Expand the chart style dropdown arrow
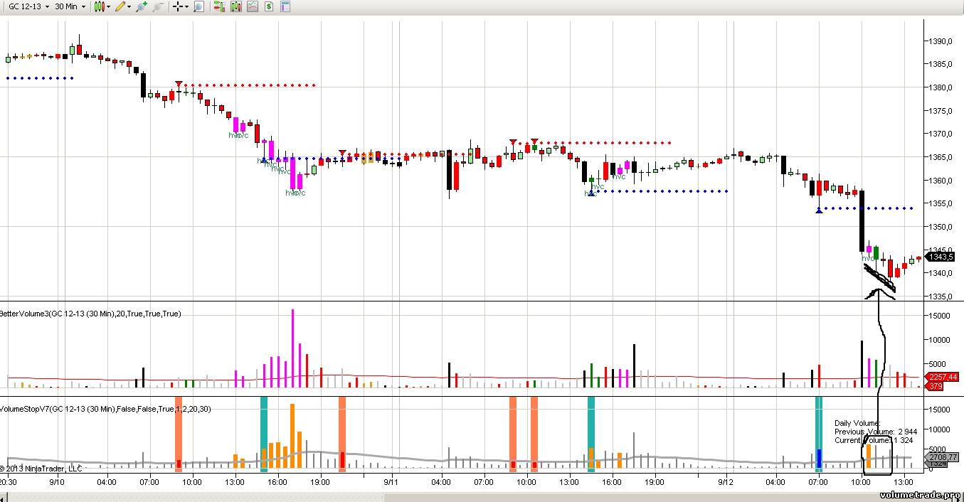The height and width of the screenshot is (502, 964). tap(108, 6)
